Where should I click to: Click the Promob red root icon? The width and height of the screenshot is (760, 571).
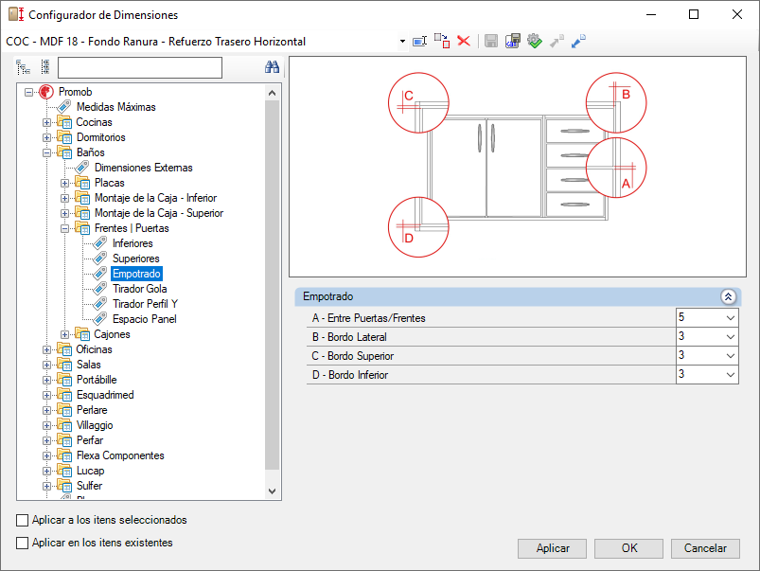coord(46,92)
